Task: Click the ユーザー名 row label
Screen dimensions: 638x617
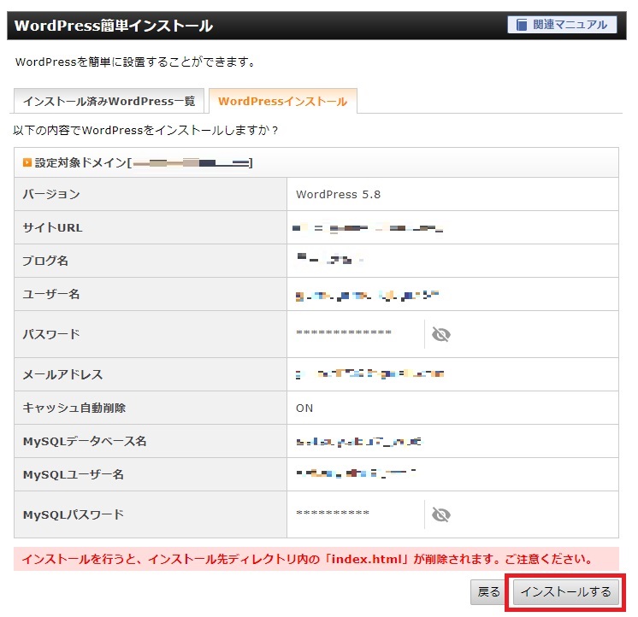Action: tap(51, 294)
